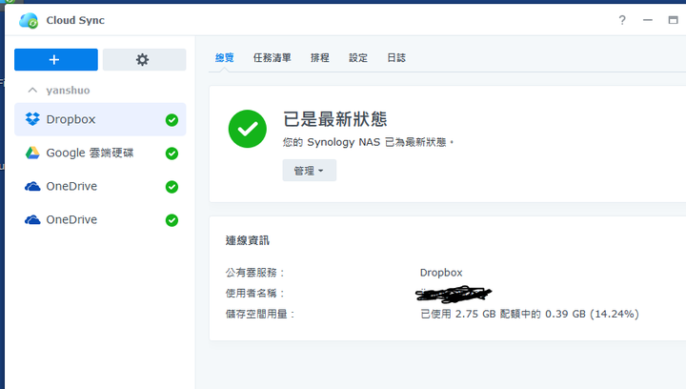Open the 日誌 tab
This screenshot has width=686, height=389.
click(x=396, y=58)
